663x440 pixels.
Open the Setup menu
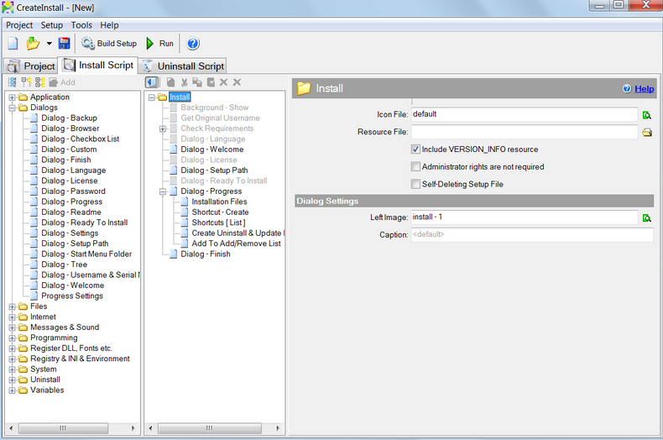51,25
